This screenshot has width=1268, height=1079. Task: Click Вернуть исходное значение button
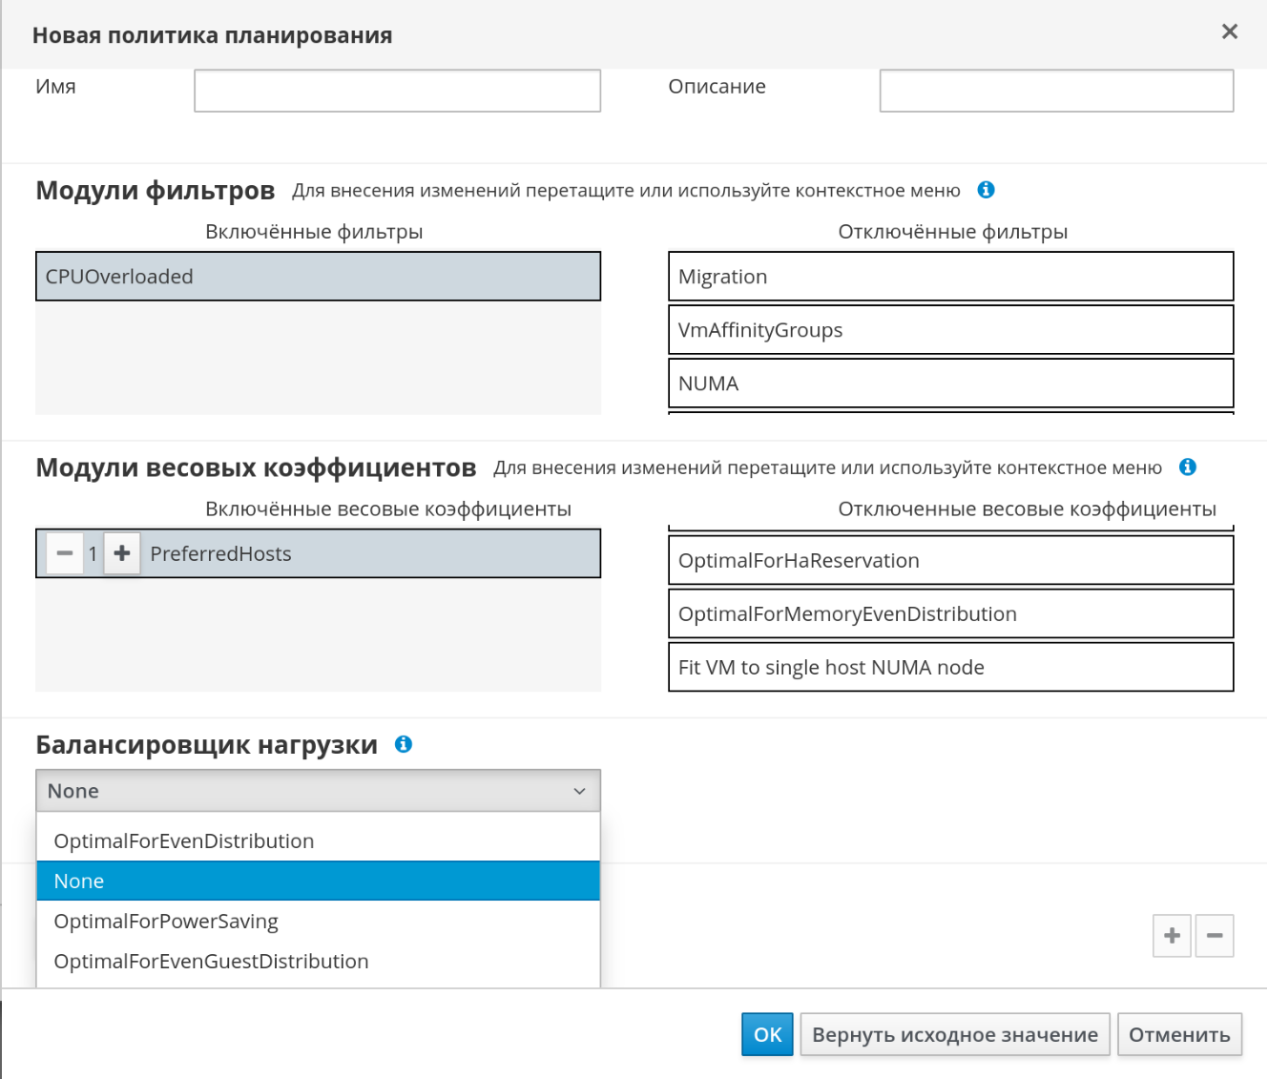pyautogui.click(x=954, y=1034)
